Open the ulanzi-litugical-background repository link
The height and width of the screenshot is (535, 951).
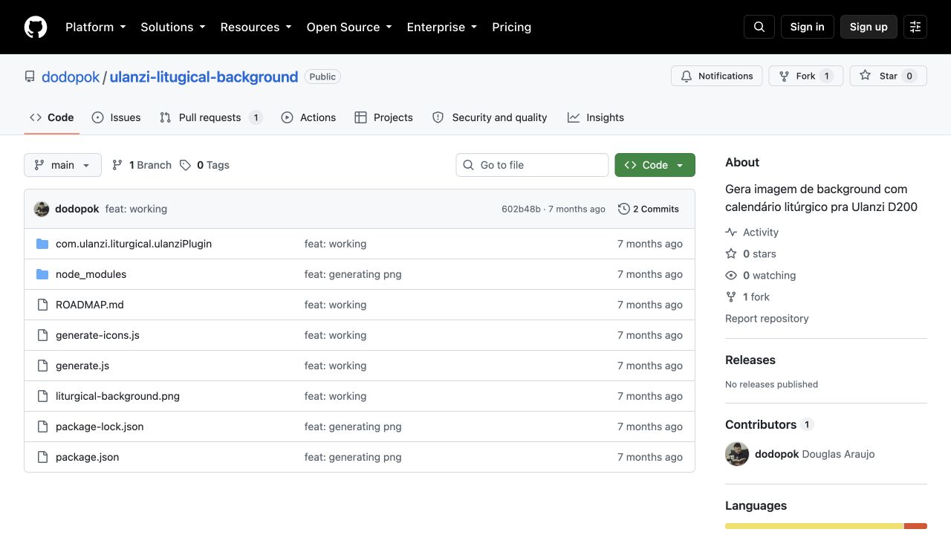pyautogui.click(x=204, y=77)
